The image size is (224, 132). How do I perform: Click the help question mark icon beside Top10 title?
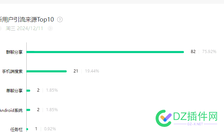(x=60, y=19)
